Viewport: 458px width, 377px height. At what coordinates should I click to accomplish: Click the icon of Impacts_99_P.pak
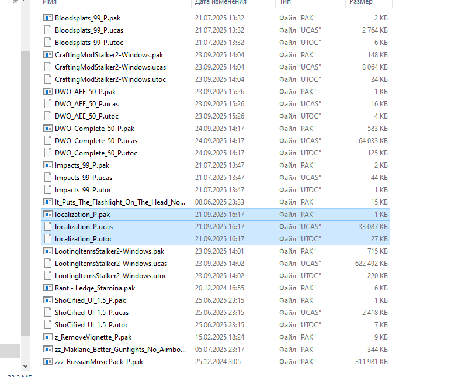pos(48,165)
